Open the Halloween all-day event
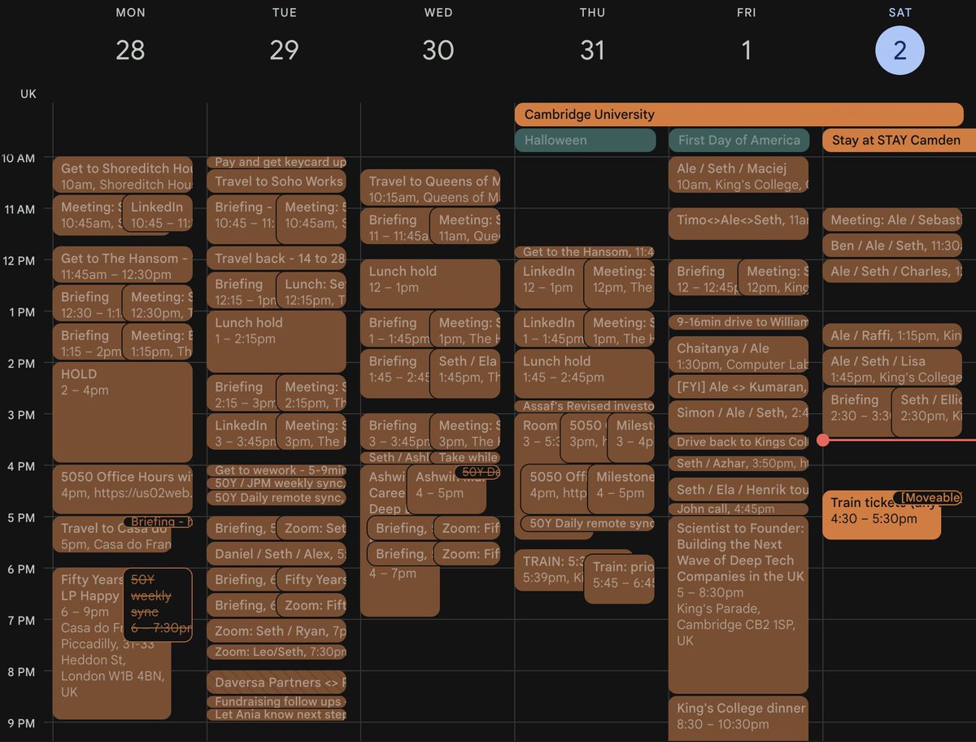 (x=585, y=140)
